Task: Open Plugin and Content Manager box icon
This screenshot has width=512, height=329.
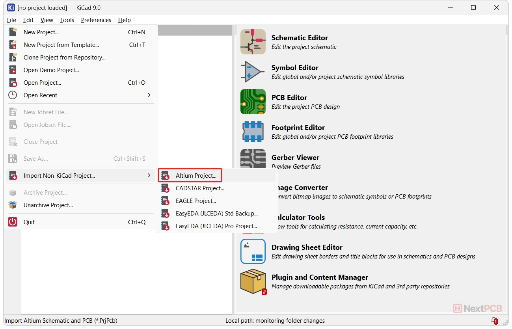Action: click(x=253, y=281)
